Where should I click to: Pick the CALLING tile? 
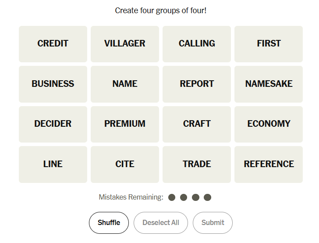pos(197,44)
